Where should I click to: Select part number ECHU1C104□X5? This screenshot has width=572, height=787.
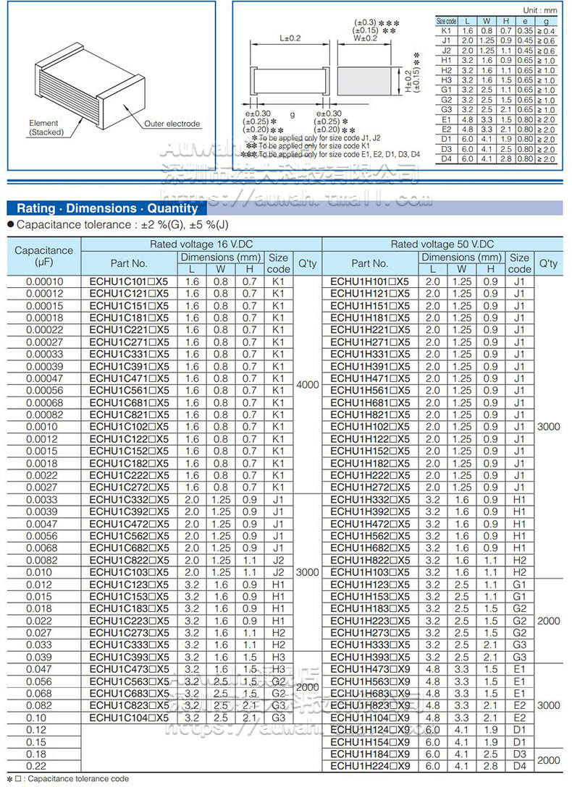[129, 718]
